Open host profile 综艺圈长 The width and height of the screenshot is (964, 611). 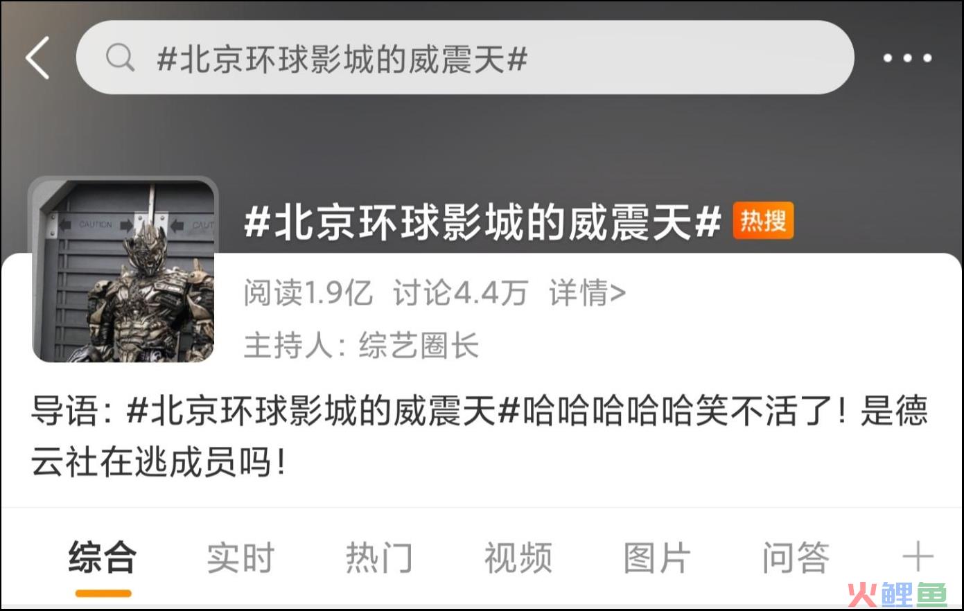(419, 345)
